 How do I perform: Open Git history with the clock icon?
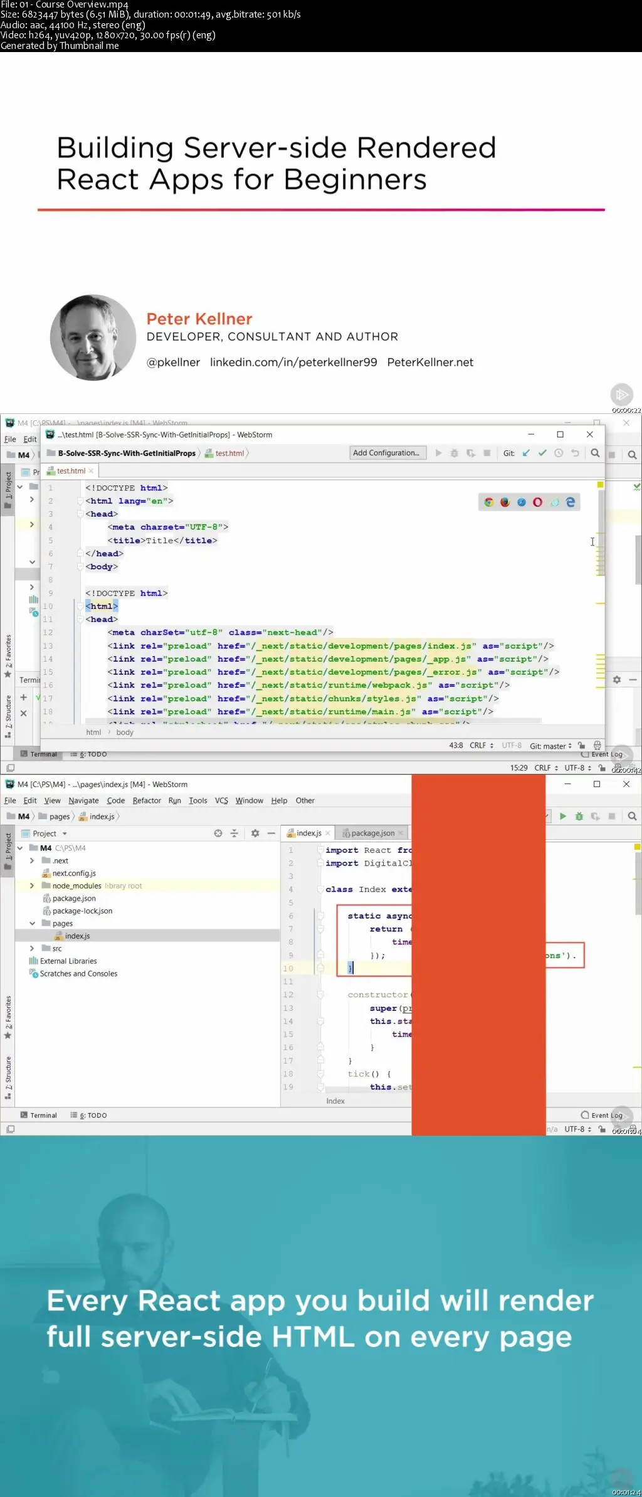(x=559, y=453)
